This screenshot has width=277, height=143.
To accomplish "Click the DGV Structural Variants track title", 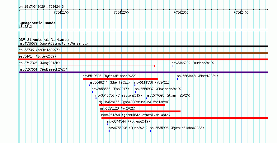I will tap(44, 40).
